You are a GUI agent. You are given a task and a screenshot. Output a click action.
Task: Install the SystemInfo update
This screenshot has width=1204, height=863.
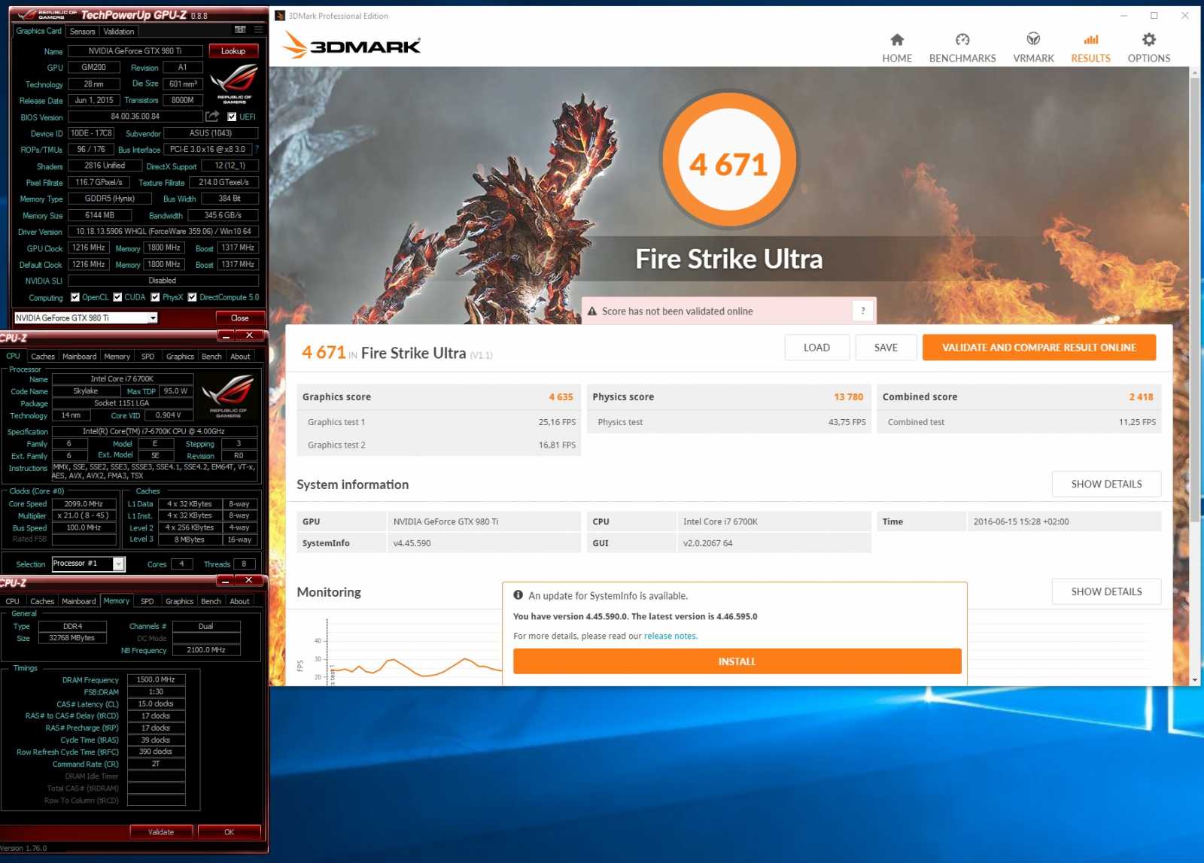click(737, 661)
